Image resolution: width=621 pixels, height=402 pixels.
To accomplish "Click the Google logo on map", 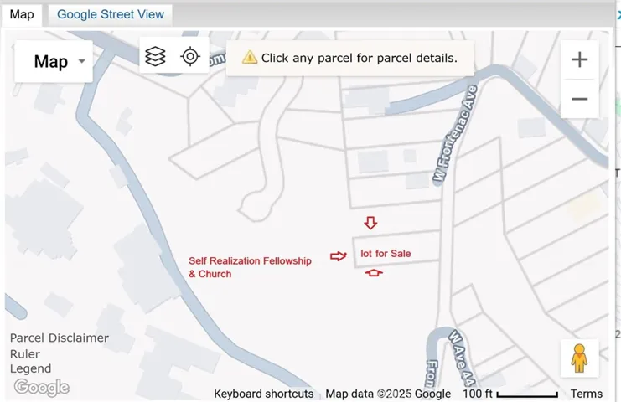I will 41,387.
